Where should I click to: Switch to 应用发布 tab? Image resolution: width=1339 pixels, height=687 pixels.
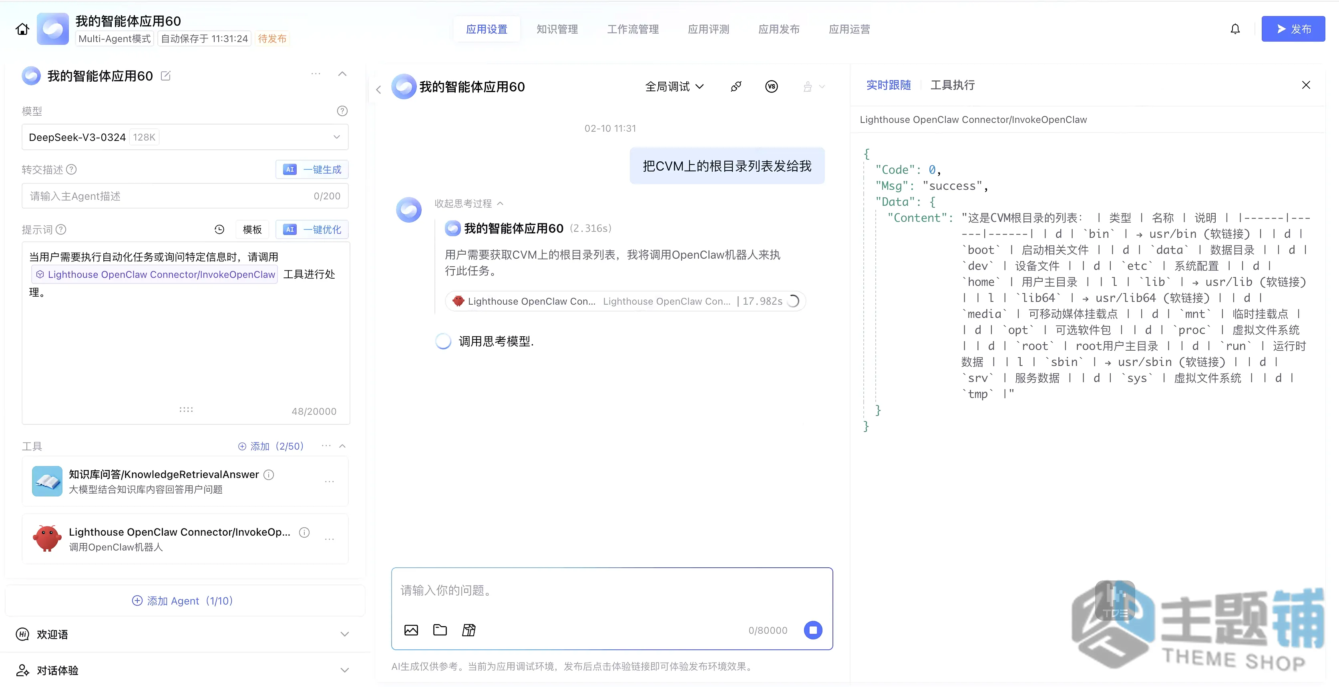tap(779, 29)
